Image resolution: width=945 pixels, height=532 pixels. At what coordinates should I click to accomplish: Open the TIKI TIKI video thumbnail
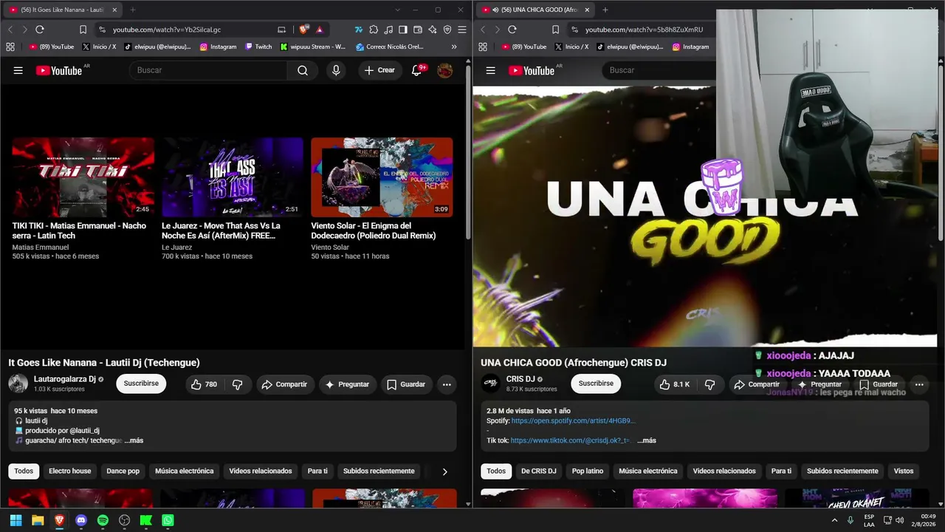(83, 177)
